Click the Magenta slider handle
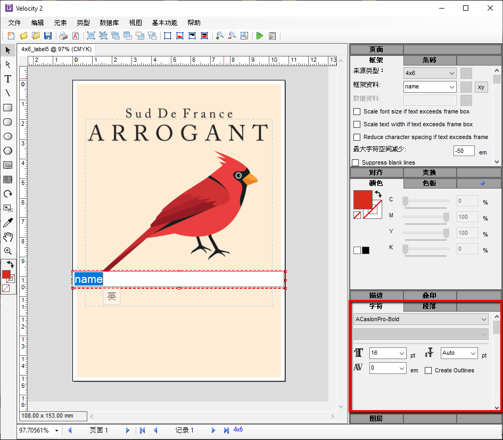The height and width of the screenshot is (440, 503). [x=446, y=217]
